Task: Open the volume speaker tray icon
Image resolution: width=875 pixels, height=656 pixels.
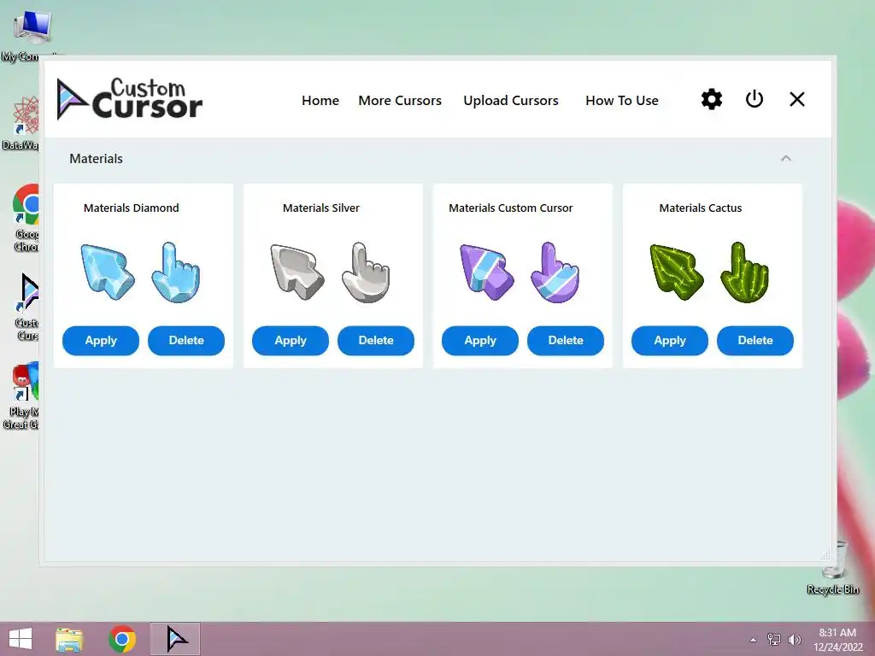Action: (x=795, y=639)
